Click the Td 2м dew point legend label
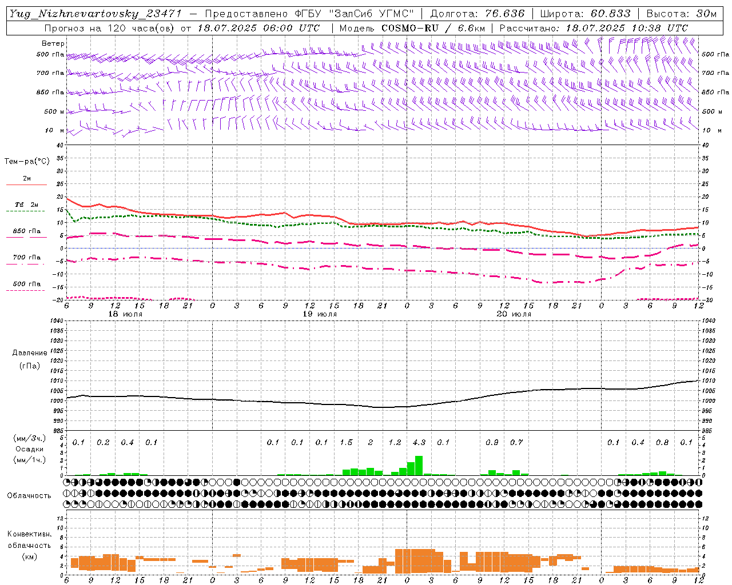Viewport: 732px width, 585px height. tap(27, 205)
